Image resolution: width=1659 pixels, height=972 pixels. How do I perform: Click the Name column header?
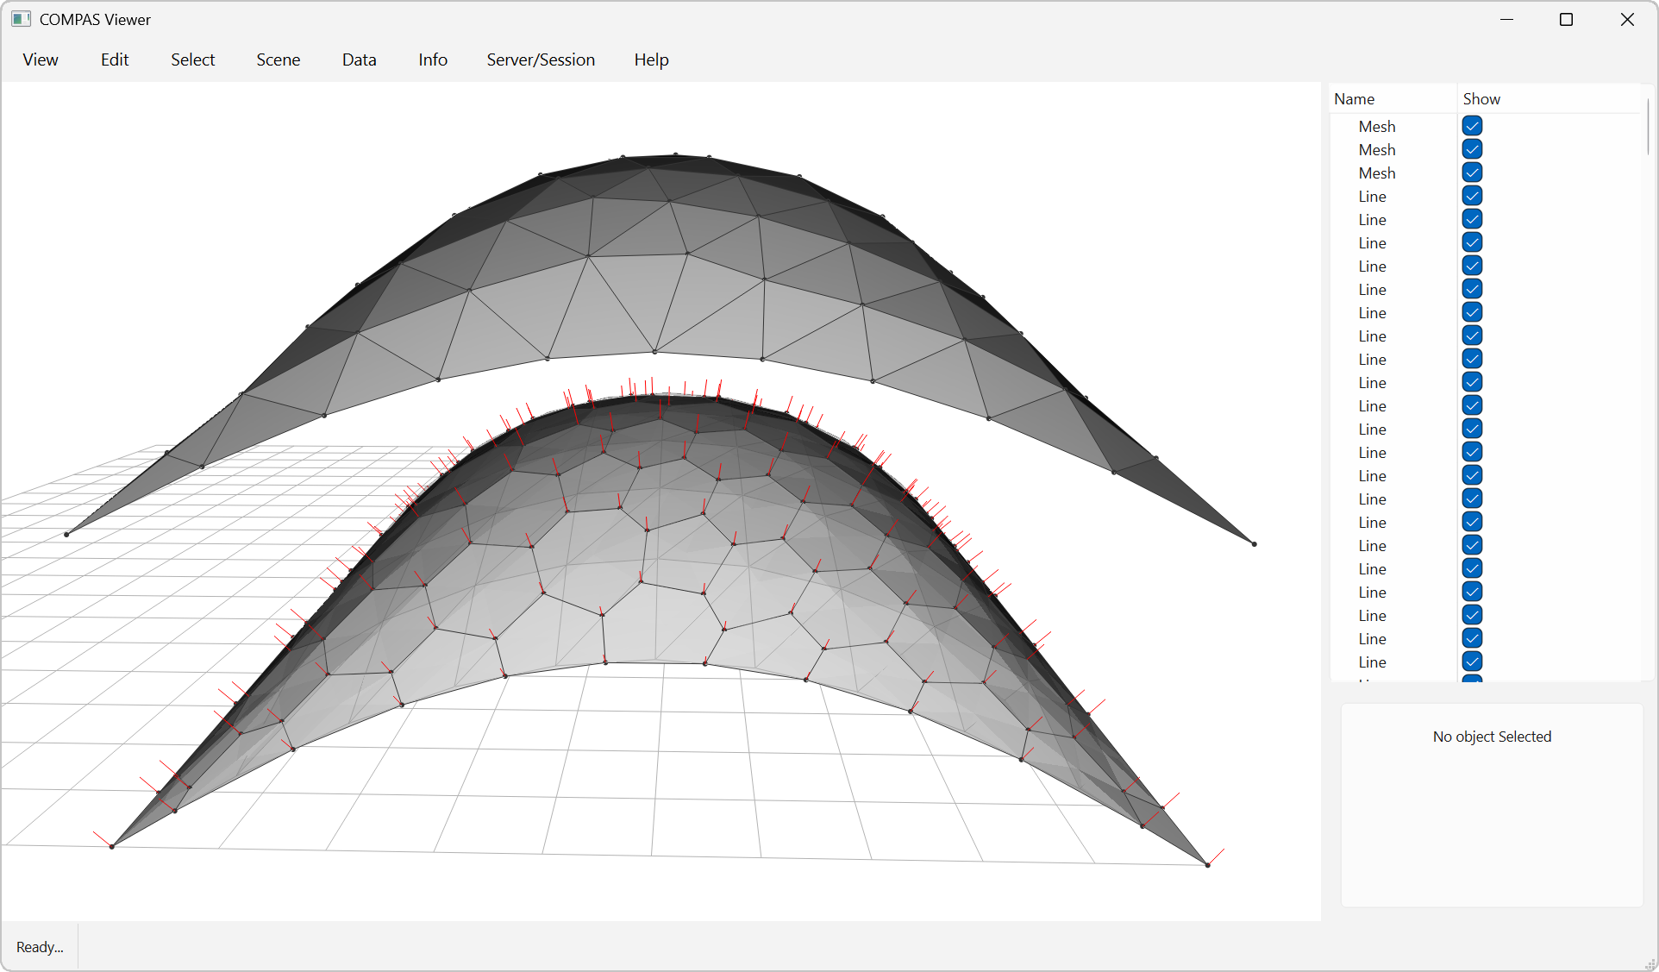tap(1354, 99)
